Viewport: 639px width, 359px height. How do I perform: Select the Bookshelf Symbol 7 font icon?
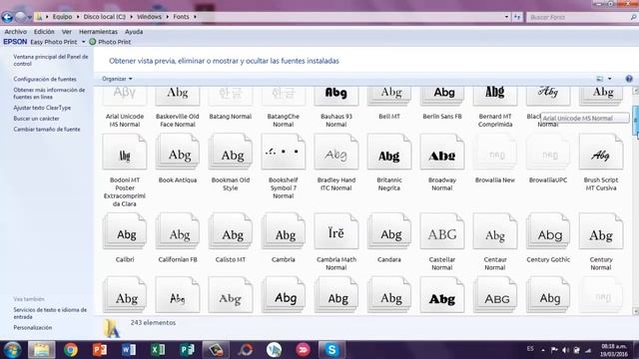pyautogui.click(x=284, y=152)
